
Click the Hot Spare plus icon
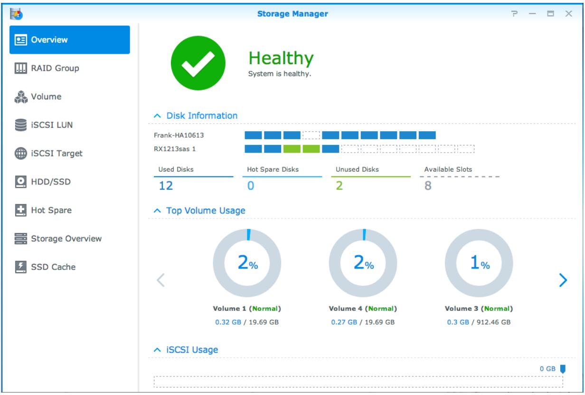[x=21, y=210]
